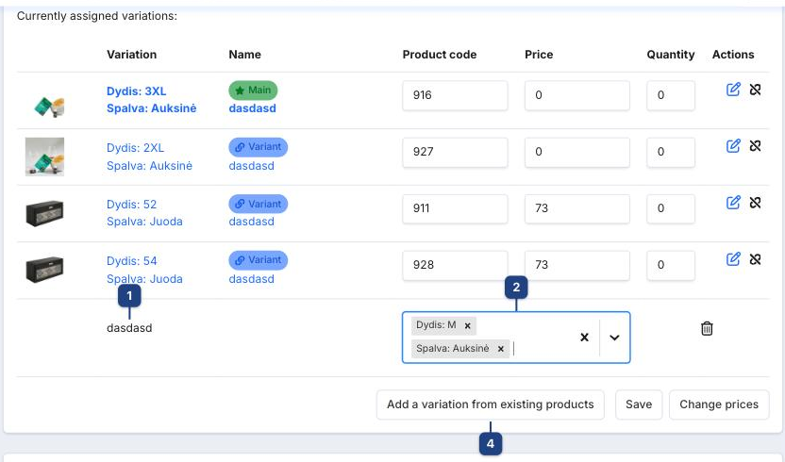Click price field in Dydis: 54 row

576,265
